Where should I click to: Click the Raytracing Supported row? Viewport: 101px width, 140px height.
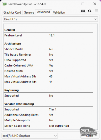(48, 96)
